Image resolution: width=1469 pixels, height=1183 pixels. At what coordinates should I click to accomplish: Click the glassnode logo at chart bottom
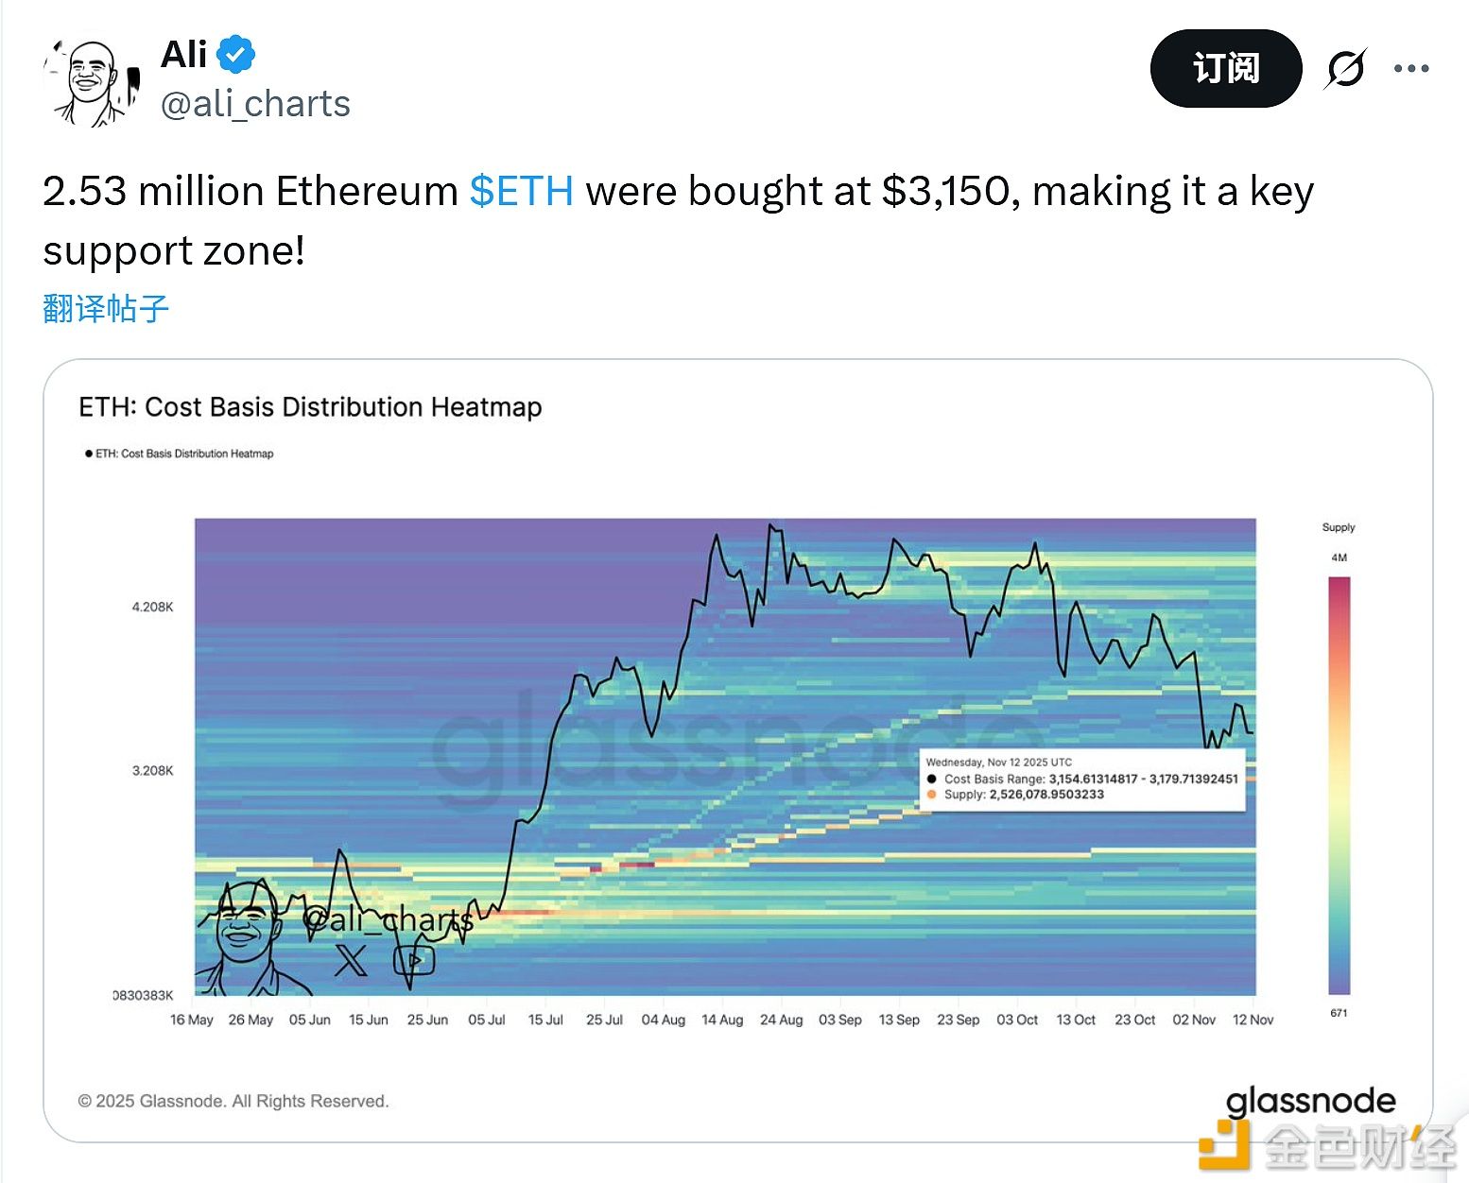pyautogui.click(x=1310, y=1101)
